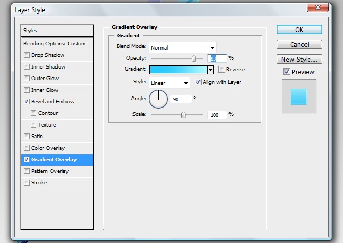
Task: Click the Scale value input field
Action: click(217, 114)
